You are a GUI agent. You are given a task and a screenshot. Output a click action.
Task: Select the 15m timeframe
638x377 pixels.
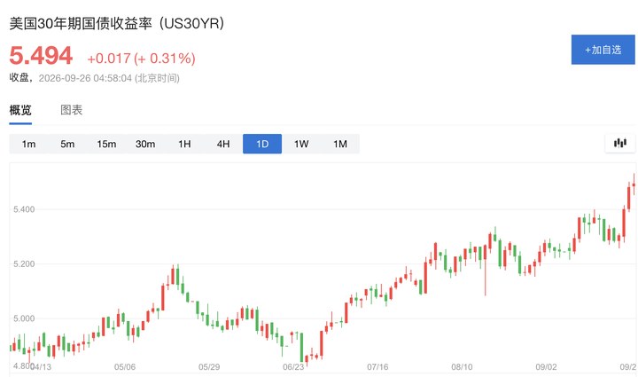click(106, 144)
